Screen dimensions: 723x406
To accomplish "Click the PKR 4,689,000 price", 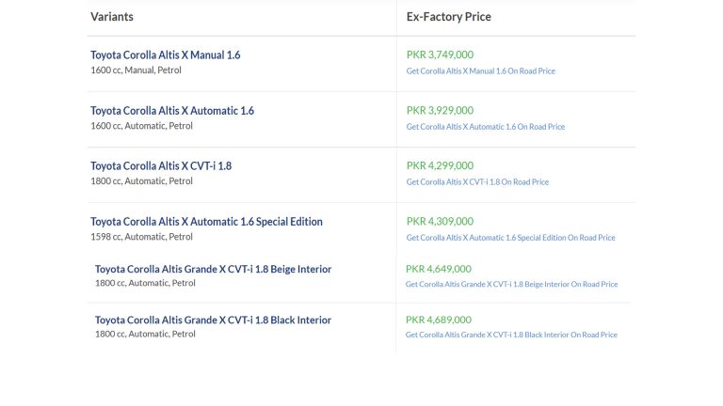I will [x=439, y=320].
